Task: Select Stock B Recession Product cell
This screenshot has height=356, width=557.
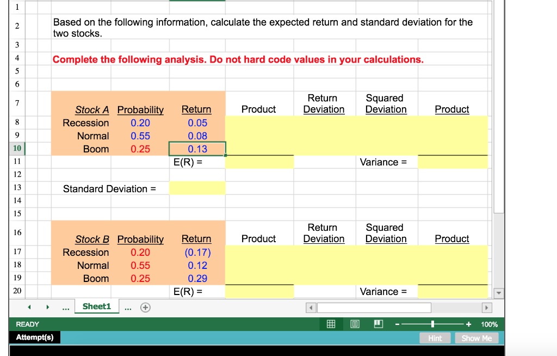Action: tap(259, 252)
